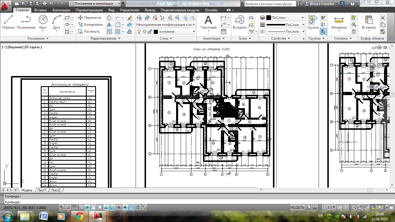The image size is (395, 222).
Task: Click the Hatch tool icon
Action: [x=67, y=32]
